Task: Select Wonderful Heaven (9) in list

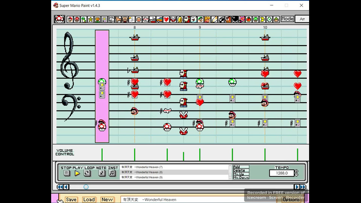Action: pos(174,177)
